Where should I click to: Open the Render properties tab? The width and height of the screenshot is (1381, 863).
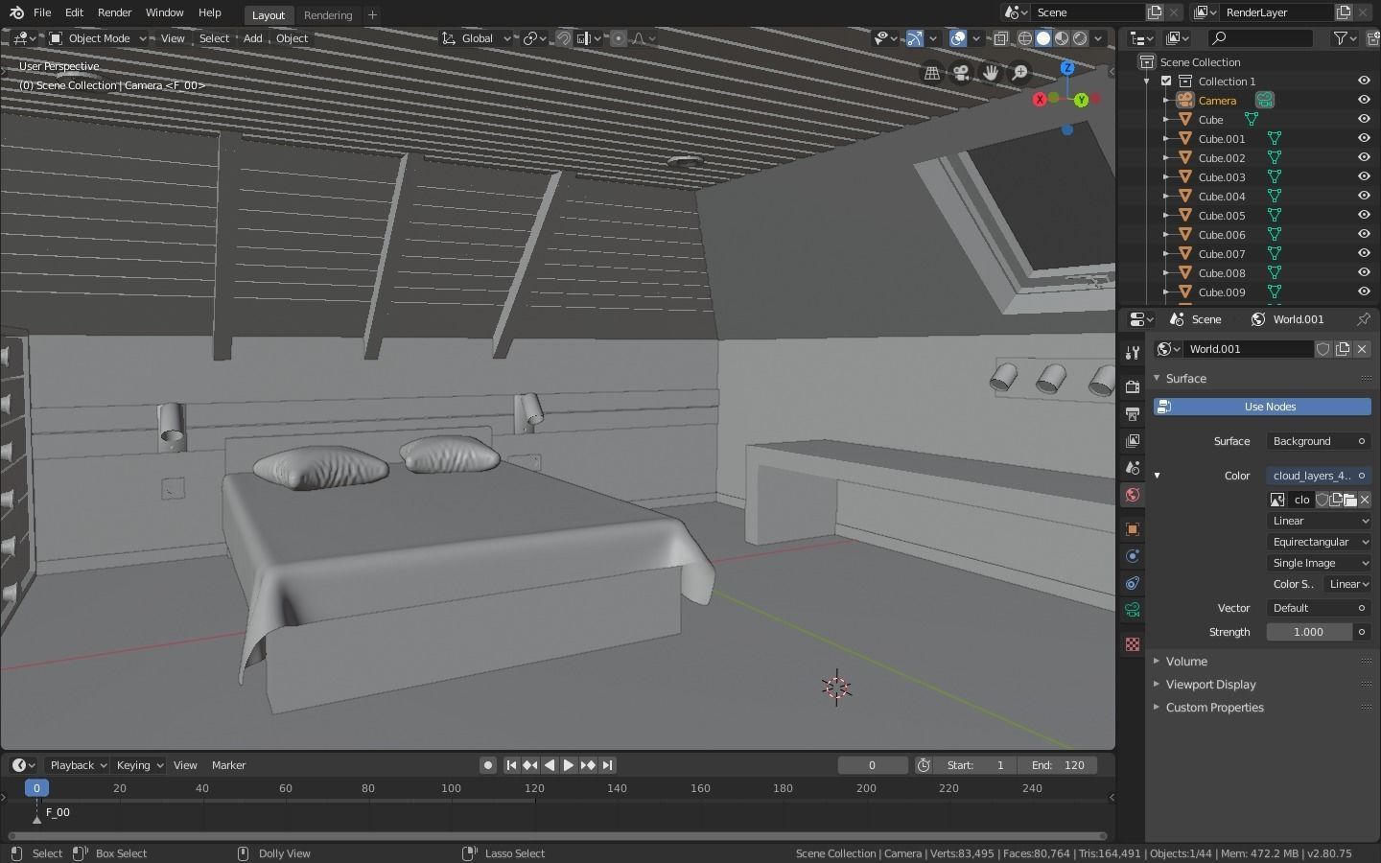pyautogui.click(x=1133, y=386)
